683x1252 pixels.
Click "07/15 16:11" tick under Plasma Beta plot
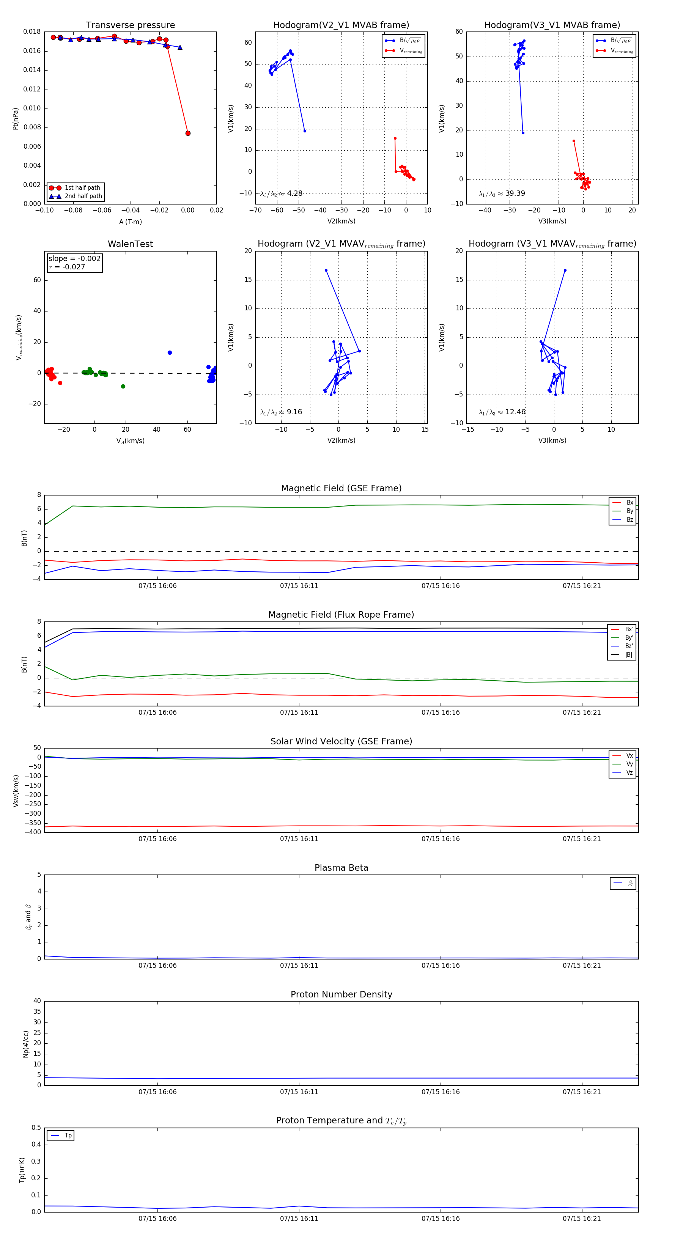click(x=299, y=965)
